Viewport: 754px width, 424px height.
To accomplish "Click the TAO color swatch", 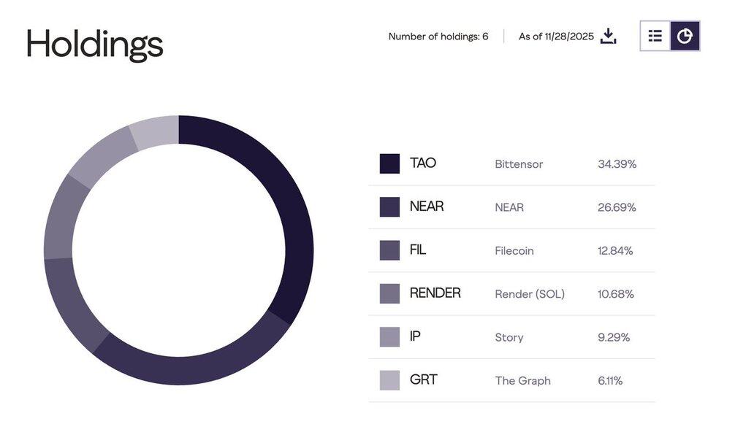I will [389, 163].
